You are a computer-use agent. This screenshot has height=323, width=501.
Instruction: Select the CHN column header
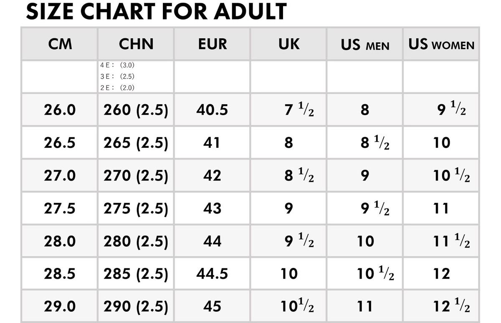[x=136, y=44]
